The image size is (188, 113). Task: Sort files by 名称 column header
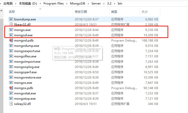point(12,12)
